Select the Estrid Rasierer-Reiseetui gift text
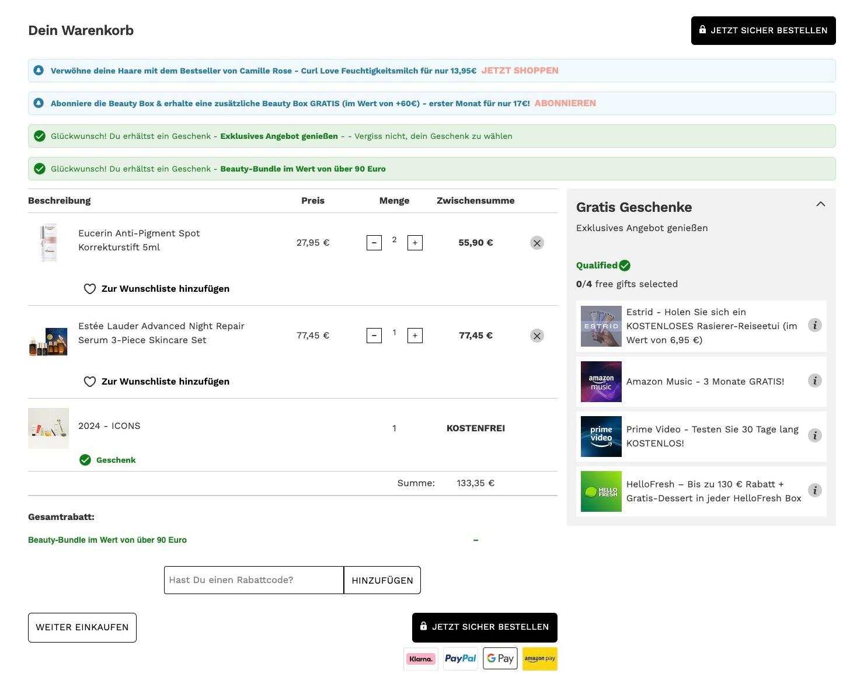This screenshot has height=691, width=850. coord(712,326)
